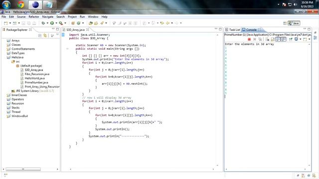Toggle Pin Console button
Viewport: 319px width, 179px height.
click(x=291, y=39)
